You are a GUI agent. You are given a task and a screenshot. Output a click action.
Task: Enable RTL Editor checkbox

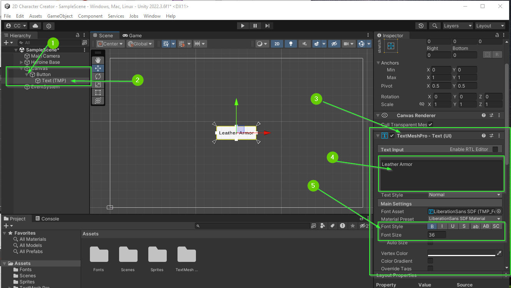495,149
